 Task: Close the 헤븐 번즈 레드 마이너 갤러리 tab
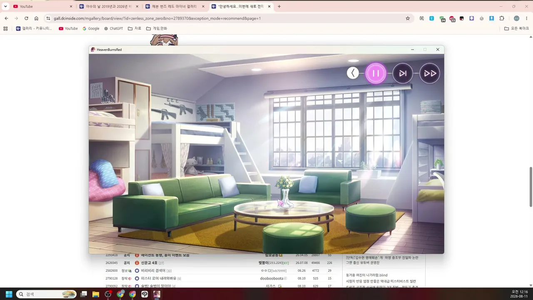click(x=203, y=6)
